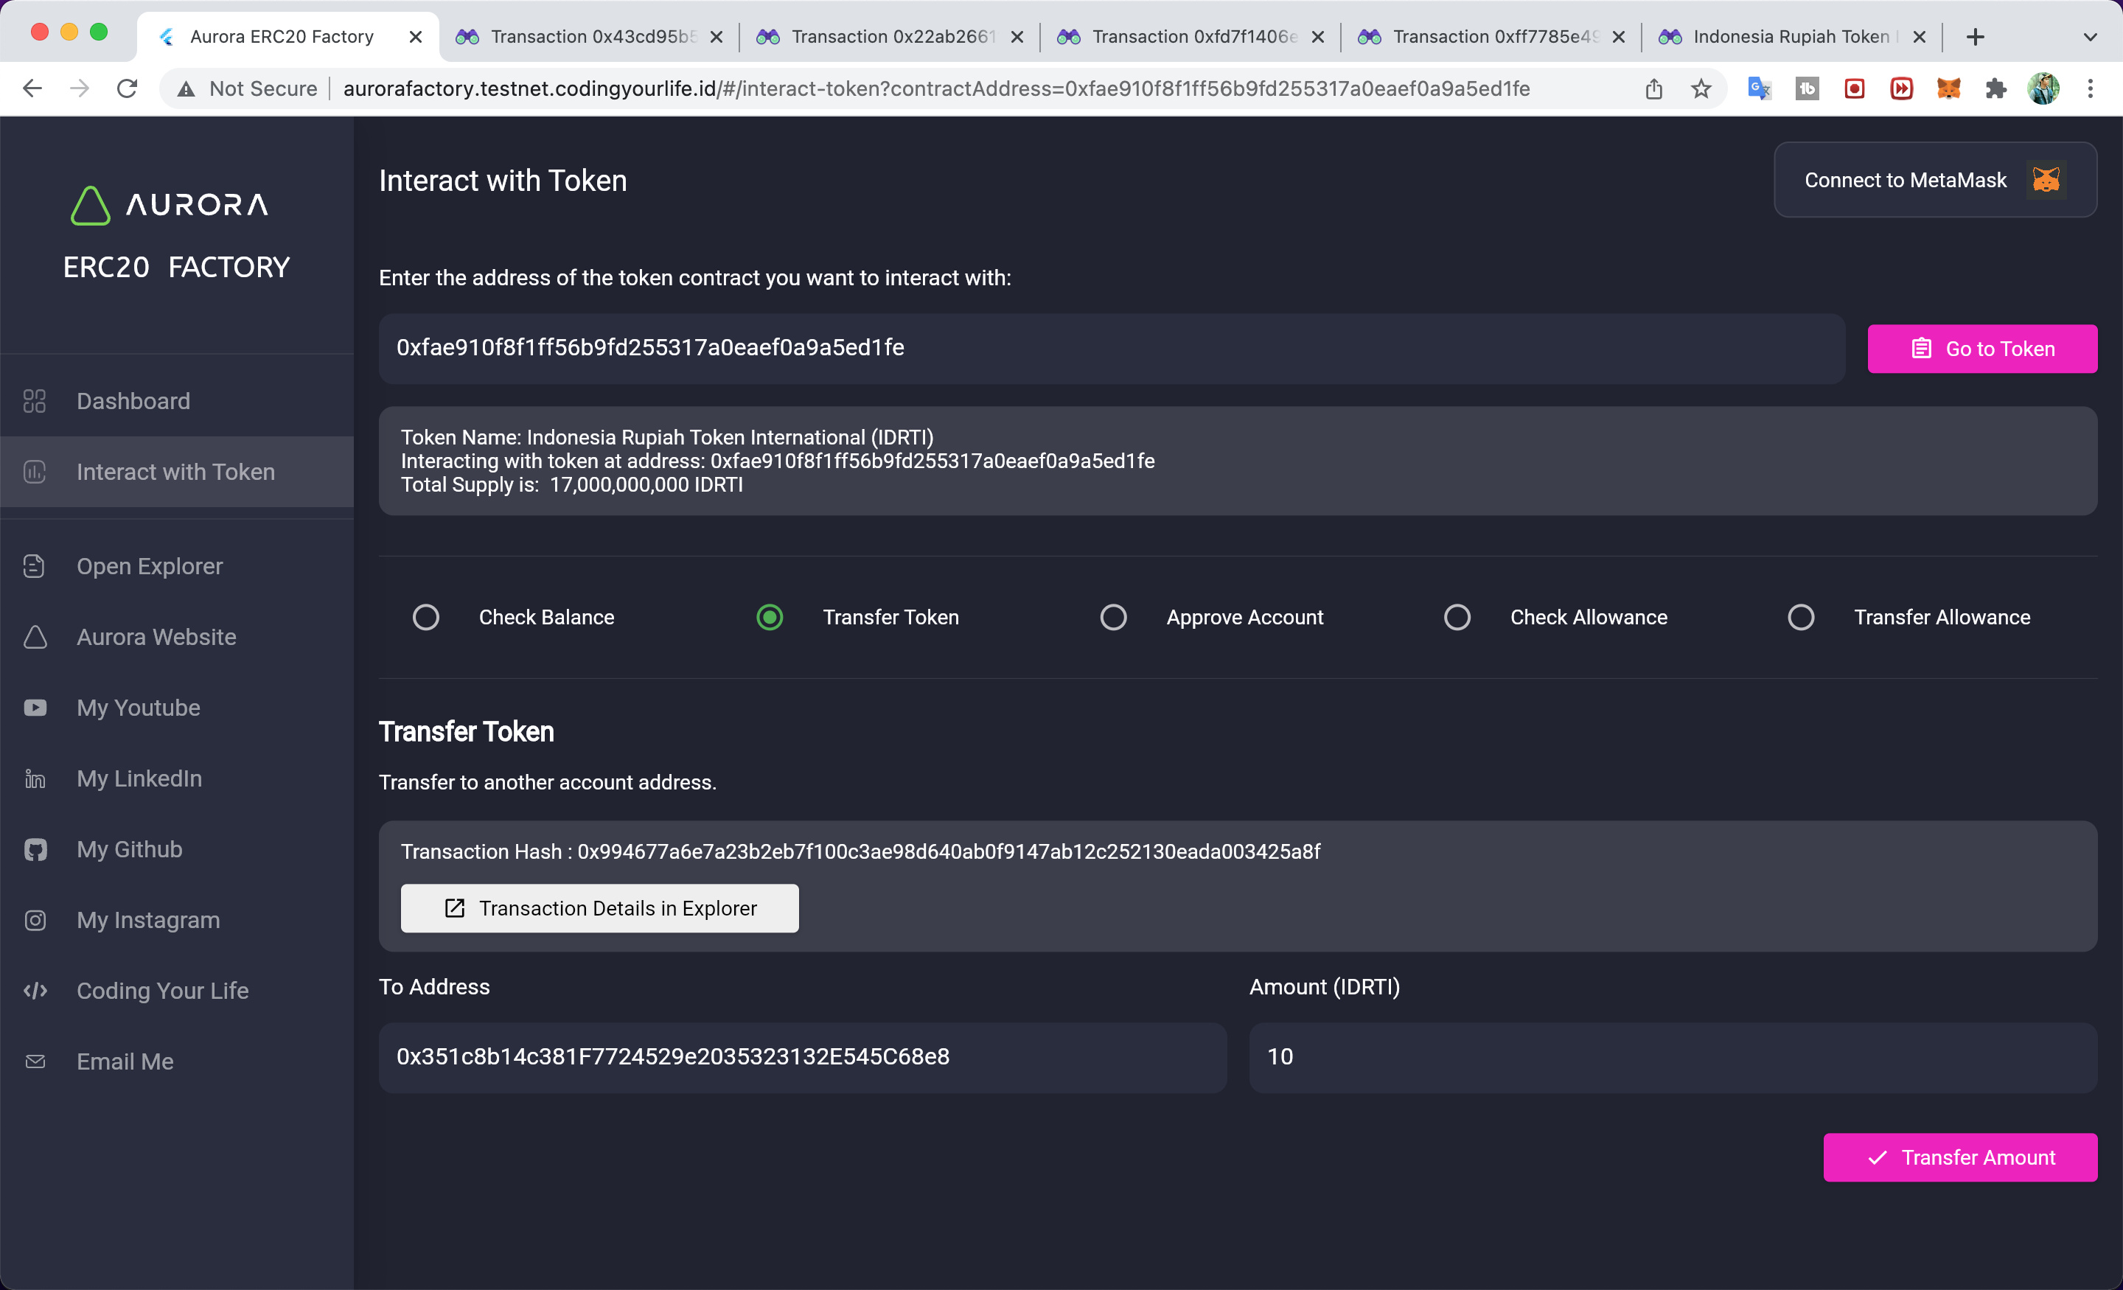Click the Coding Your Life code icon
This screenshot has width=2123, height=1290.
point(35,991)
